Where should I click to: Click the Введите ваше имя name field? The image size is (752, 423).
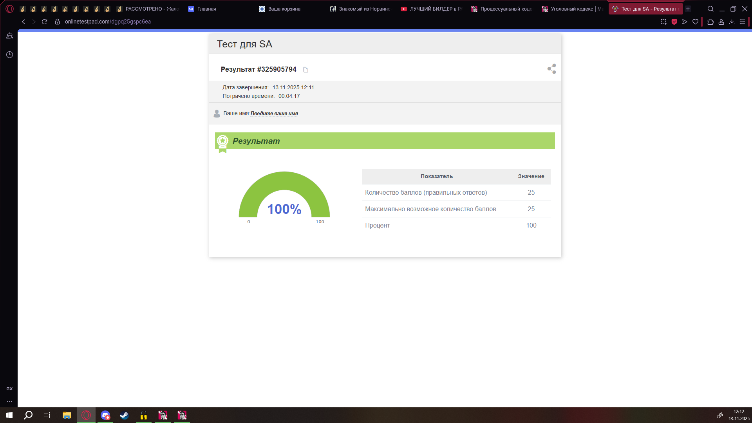274,114
